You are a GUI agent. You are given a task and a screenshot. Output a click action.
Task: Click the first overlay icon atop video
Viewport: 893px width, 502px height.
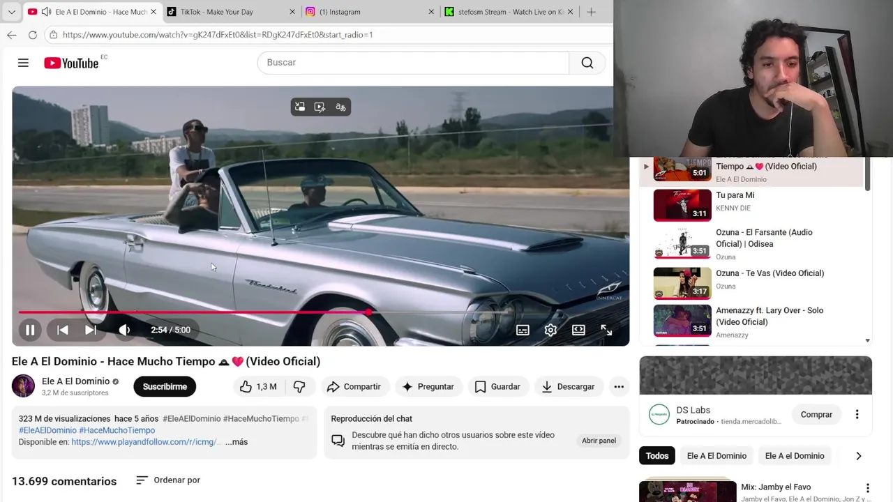300,107
